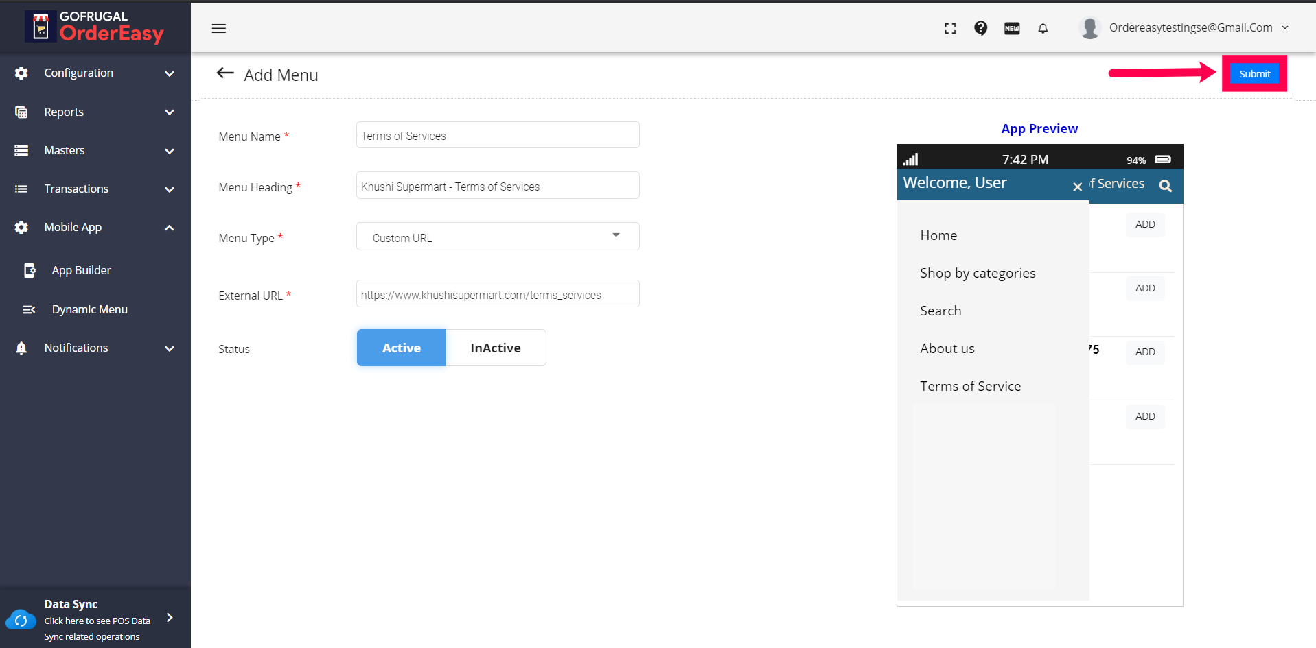This screenshot has width=1316, height=648.
Task: Open the Dynamic Menu item
Action: pyautogui.click(x=89, y=309)
